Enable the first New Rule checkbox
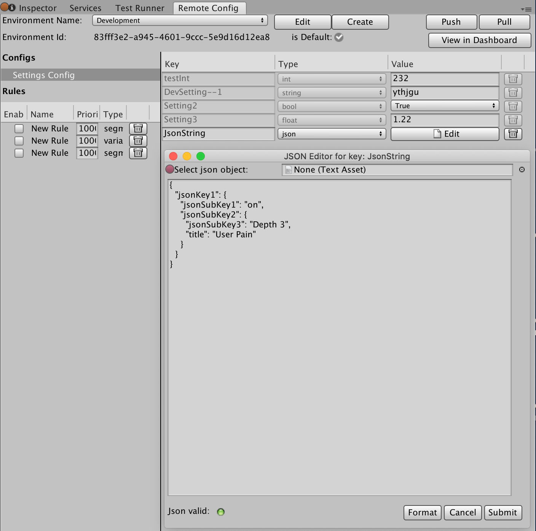 [19, 128]
